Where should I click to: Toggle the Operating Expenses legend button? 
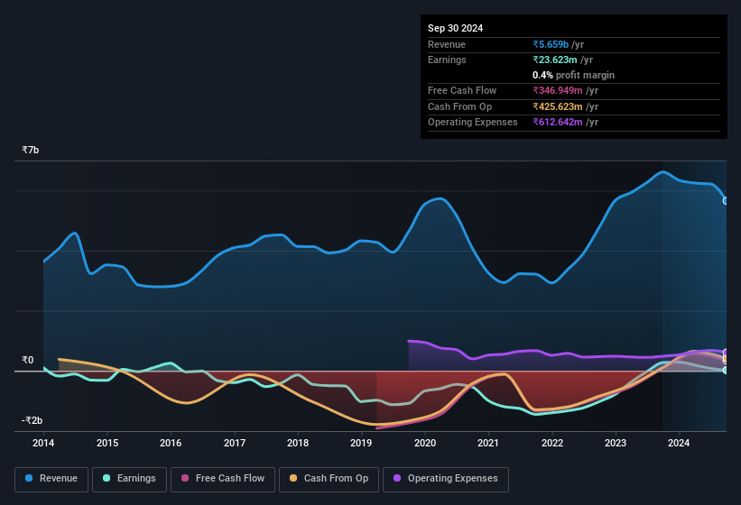446,479
